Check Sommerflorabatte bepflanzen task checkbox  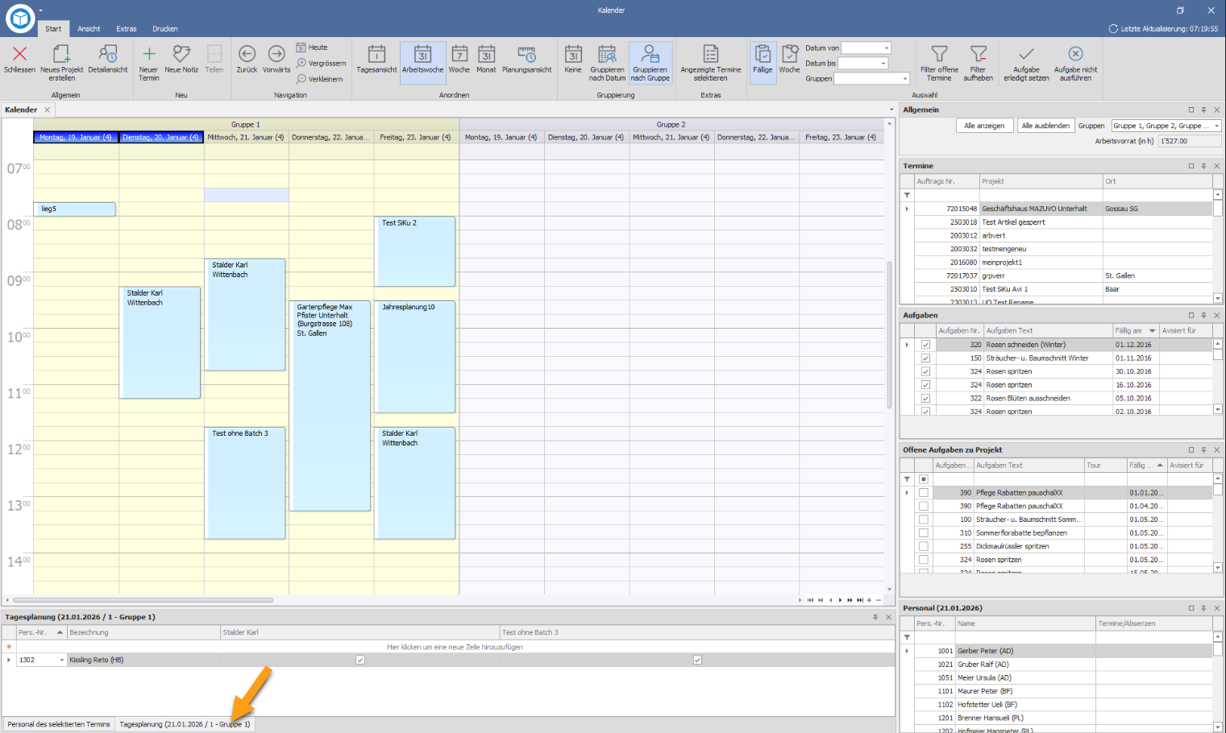[x=924, y=533]
